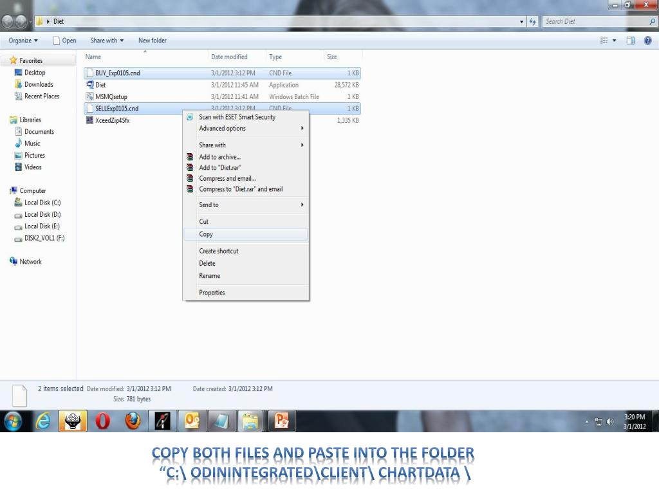Launch Firefox from the taskbar

[x=133, y=421]
